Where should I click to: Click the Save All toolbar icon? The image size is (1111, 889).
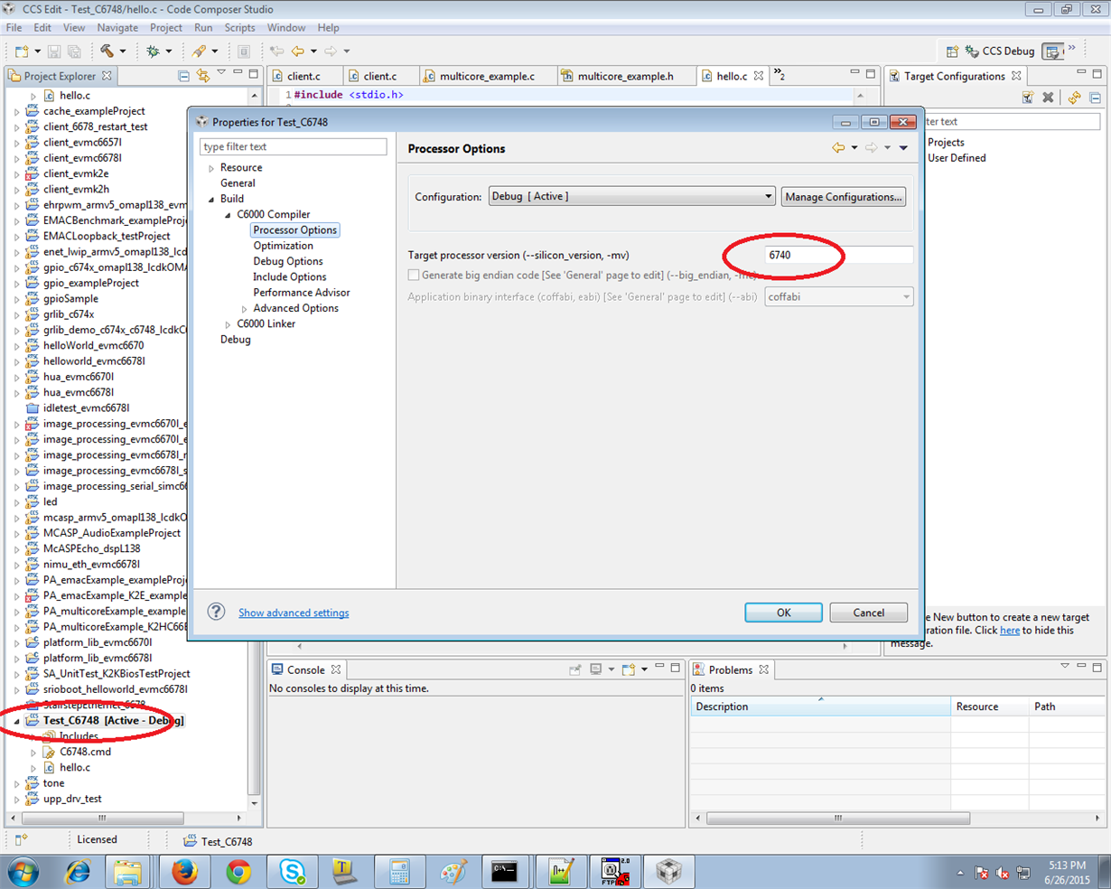[x=74, y=51]
